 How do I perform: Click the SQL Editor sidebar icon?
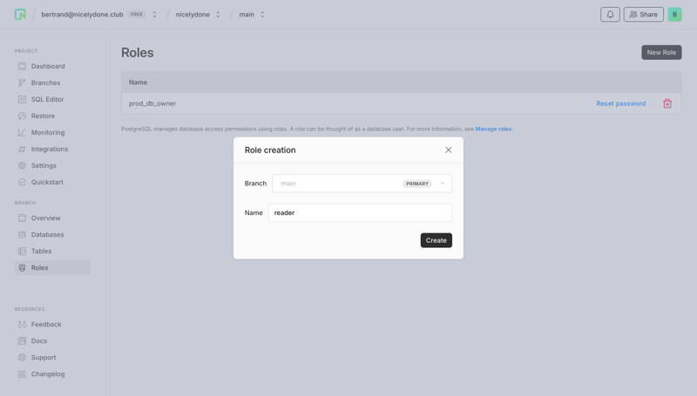coord(22,99)
